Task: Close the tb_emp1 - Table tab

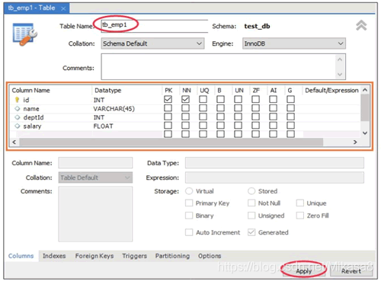Action: point(63,8)
